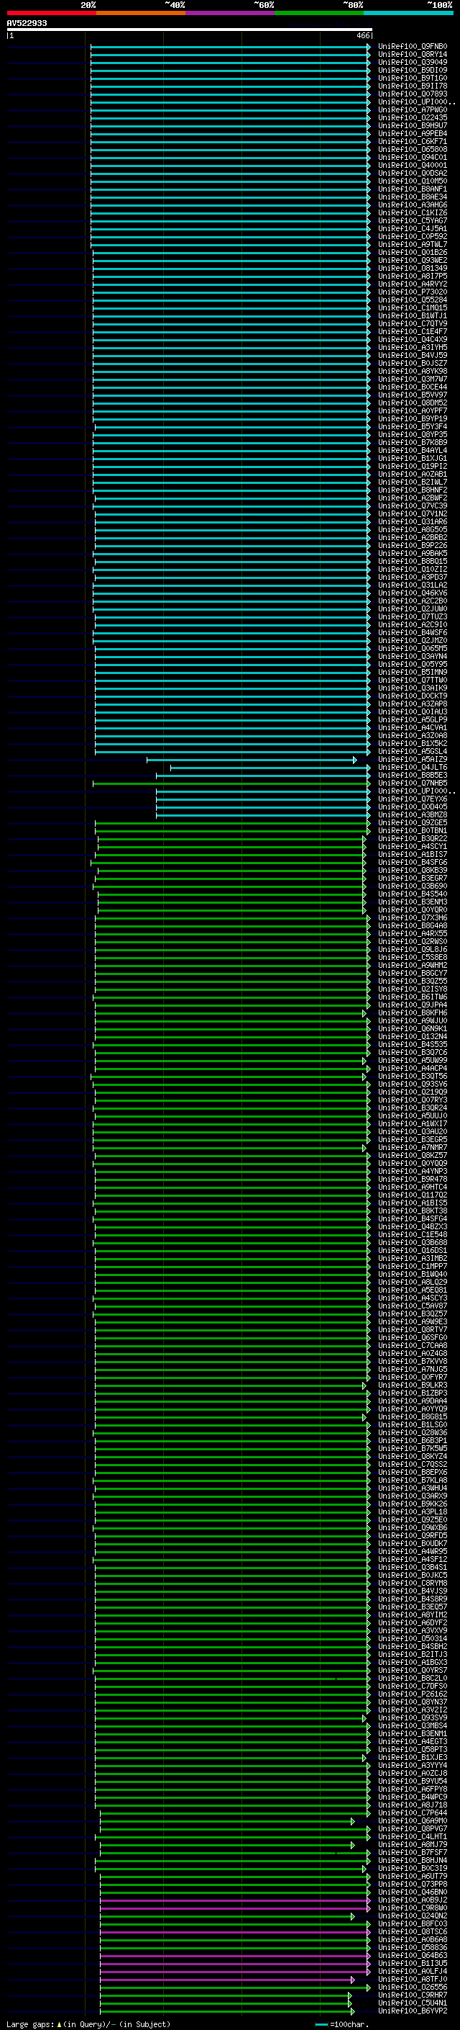
Task: Open hit UniRef100_Q8RY14
Action: 412,55
